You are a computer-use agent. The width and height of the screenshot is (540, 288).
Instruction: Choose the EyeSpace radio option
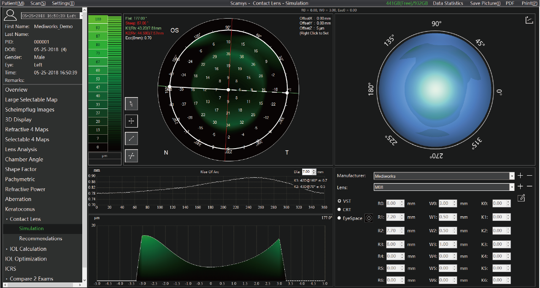coord(339,218)
